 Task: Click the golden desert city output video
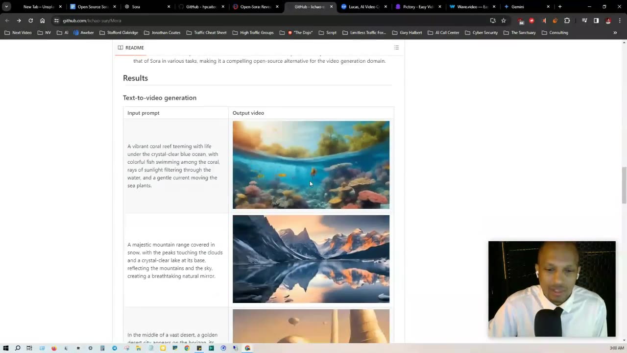311,326
